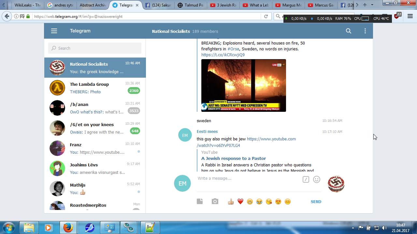Switch to the '(124) Sakur' Facebook tab
Image resolution: width=417 pixels, height=234 pixels.
158,5
